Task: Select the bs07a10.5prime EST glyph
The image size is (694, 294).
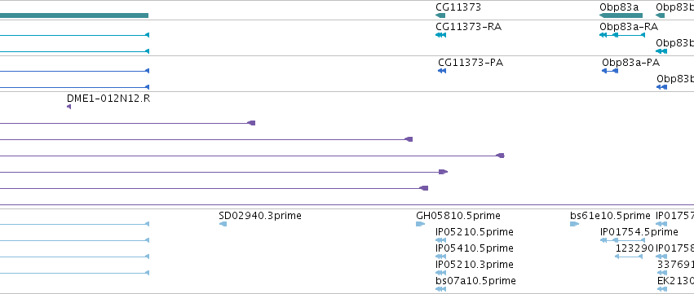Action: click(x=440, y=289)
